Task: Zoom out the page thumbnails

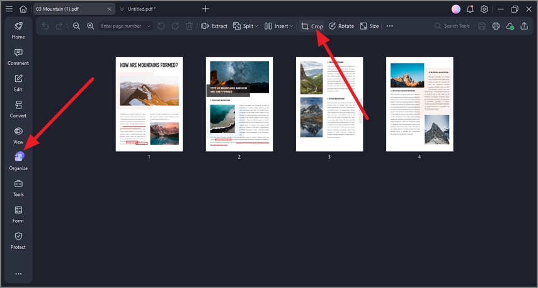Action: pos(76,26)
